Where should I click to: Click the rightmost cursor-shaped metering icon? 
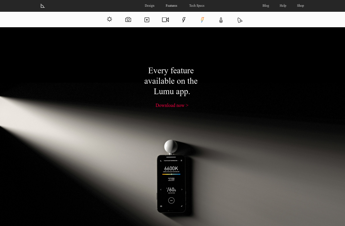point(240,20)
